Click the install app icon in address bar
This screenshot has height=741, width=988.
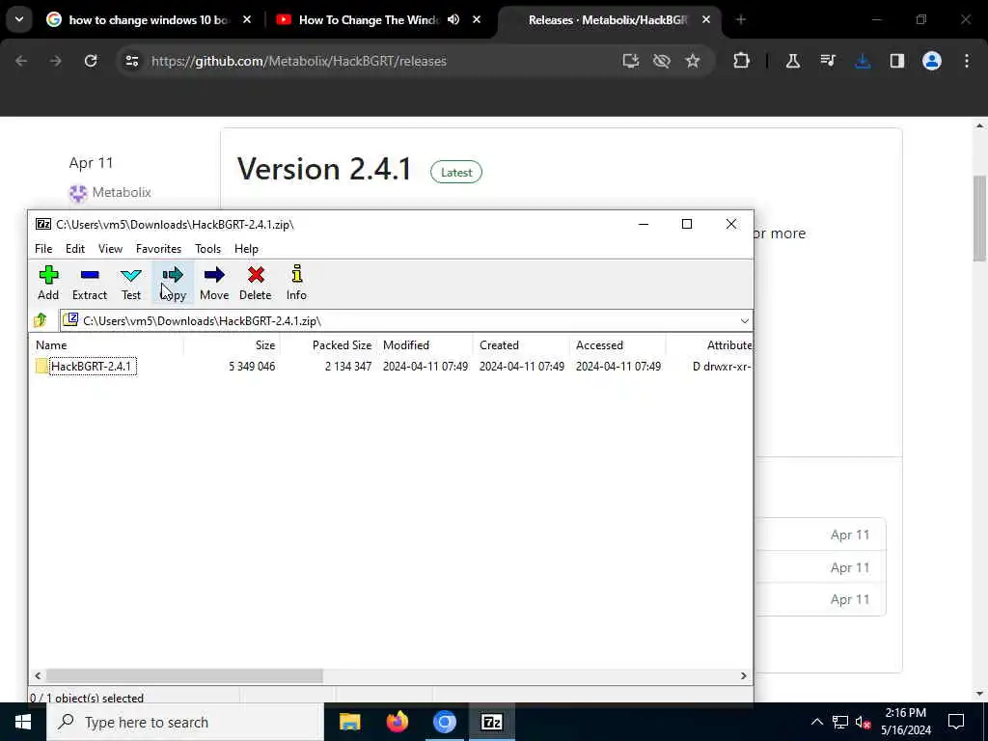tap(631, 61)
